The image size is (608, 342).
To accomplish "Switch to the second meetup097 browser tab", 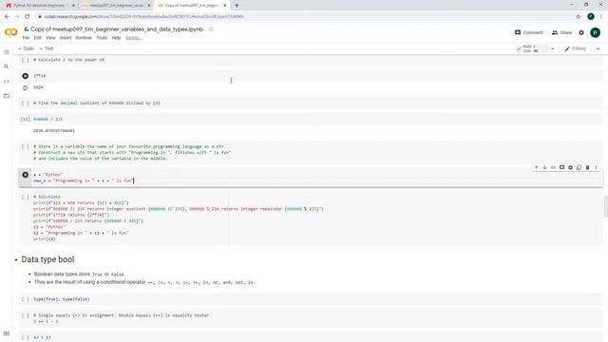I will (x=116, y=6).
